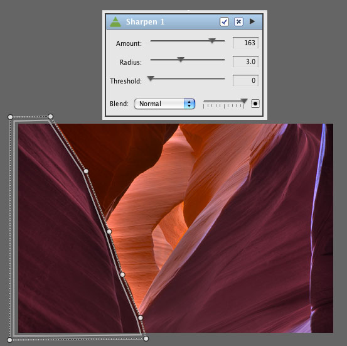Click the blue stepper arrows on Blend dropdown
347x346 pixels.
click(190, 104)
